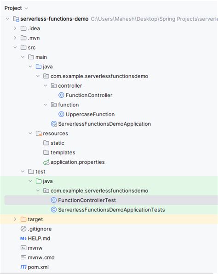Click the resources folder icon
This screenshot has width=218, height=274.
click(39, 134)
